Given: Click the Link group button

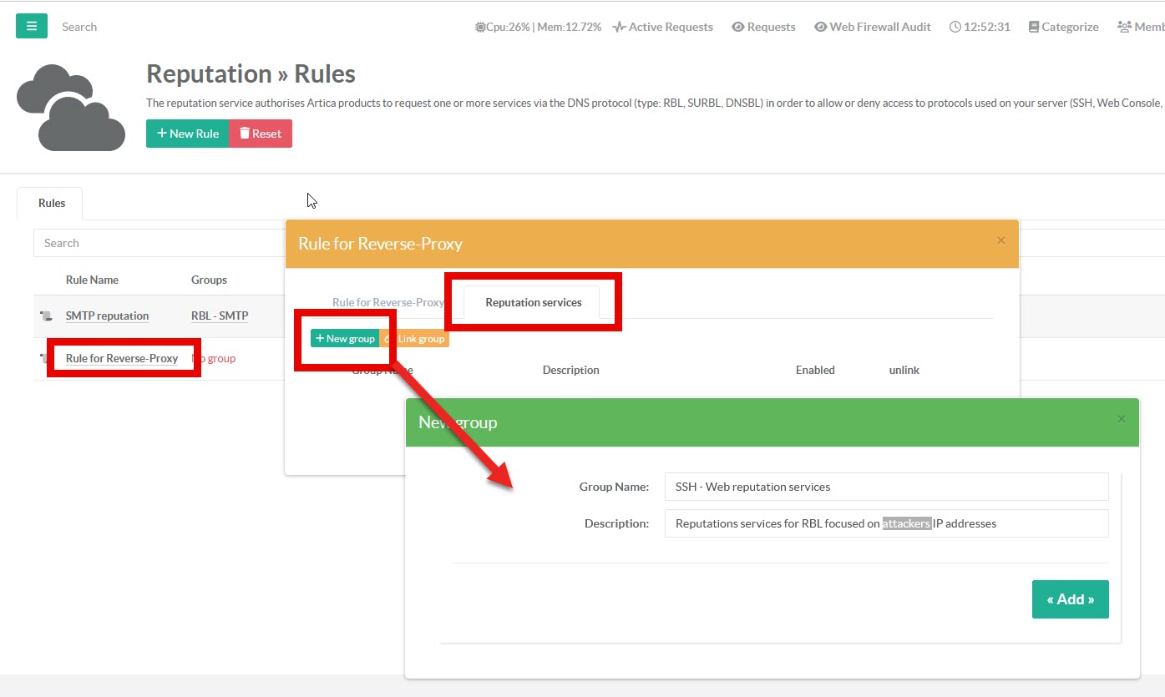Looking at the screenshot, I should tap(417, 339).
